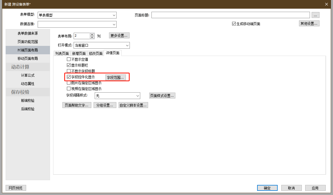
Task: Select 移动页面布局 in left sidebar
Action: pyautogui.click(x=28, y=58)
